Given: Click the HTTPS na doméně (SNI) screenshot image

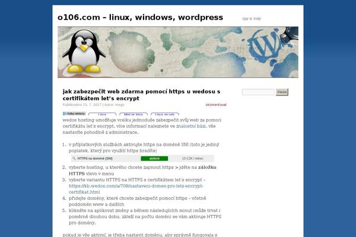Looking at the screenshot, I should (142, 158).
